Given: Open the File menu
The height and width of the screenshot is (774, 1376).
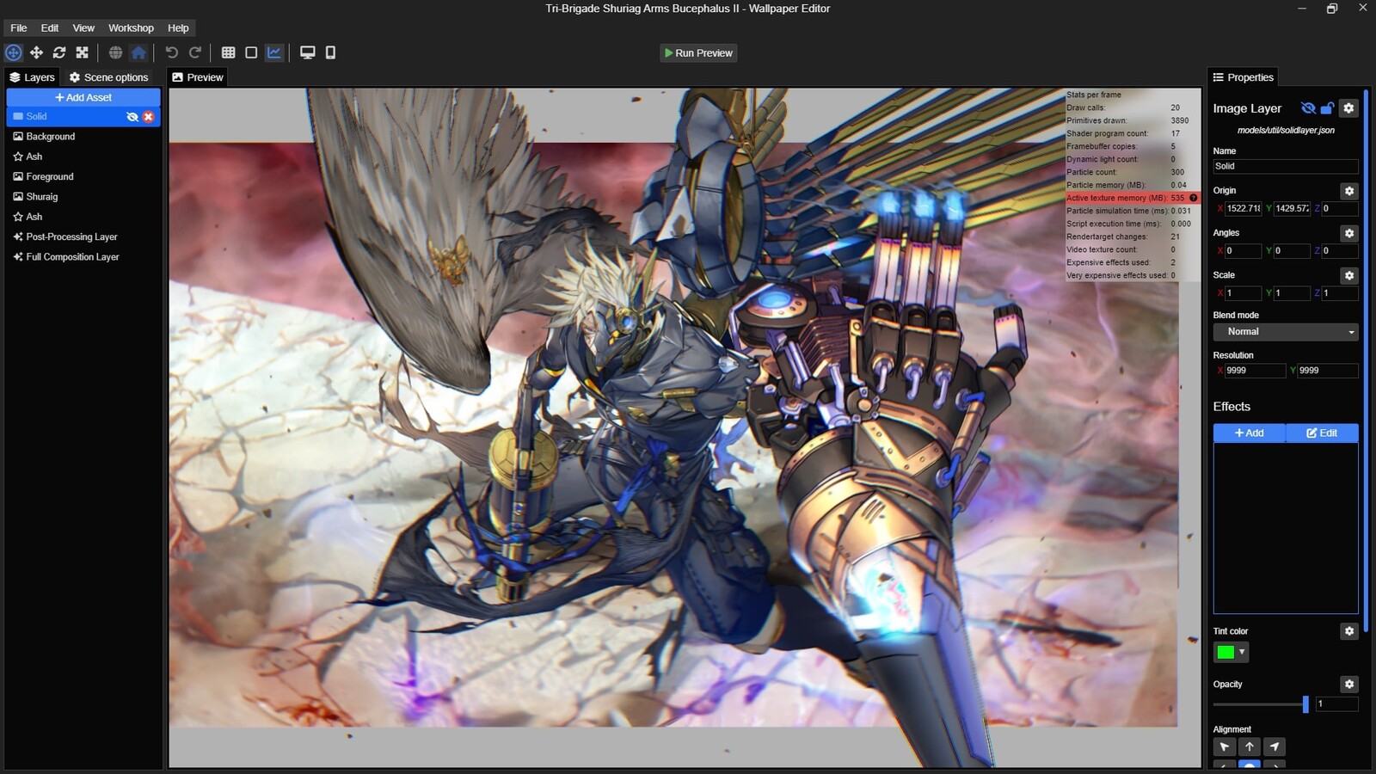Looking at the screenshot, I should tap(19, 28).
